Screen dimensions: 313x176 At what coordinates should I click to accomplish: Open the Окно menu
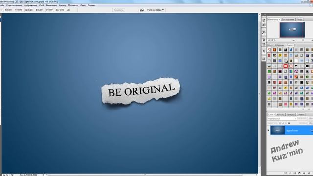point(83,5)
